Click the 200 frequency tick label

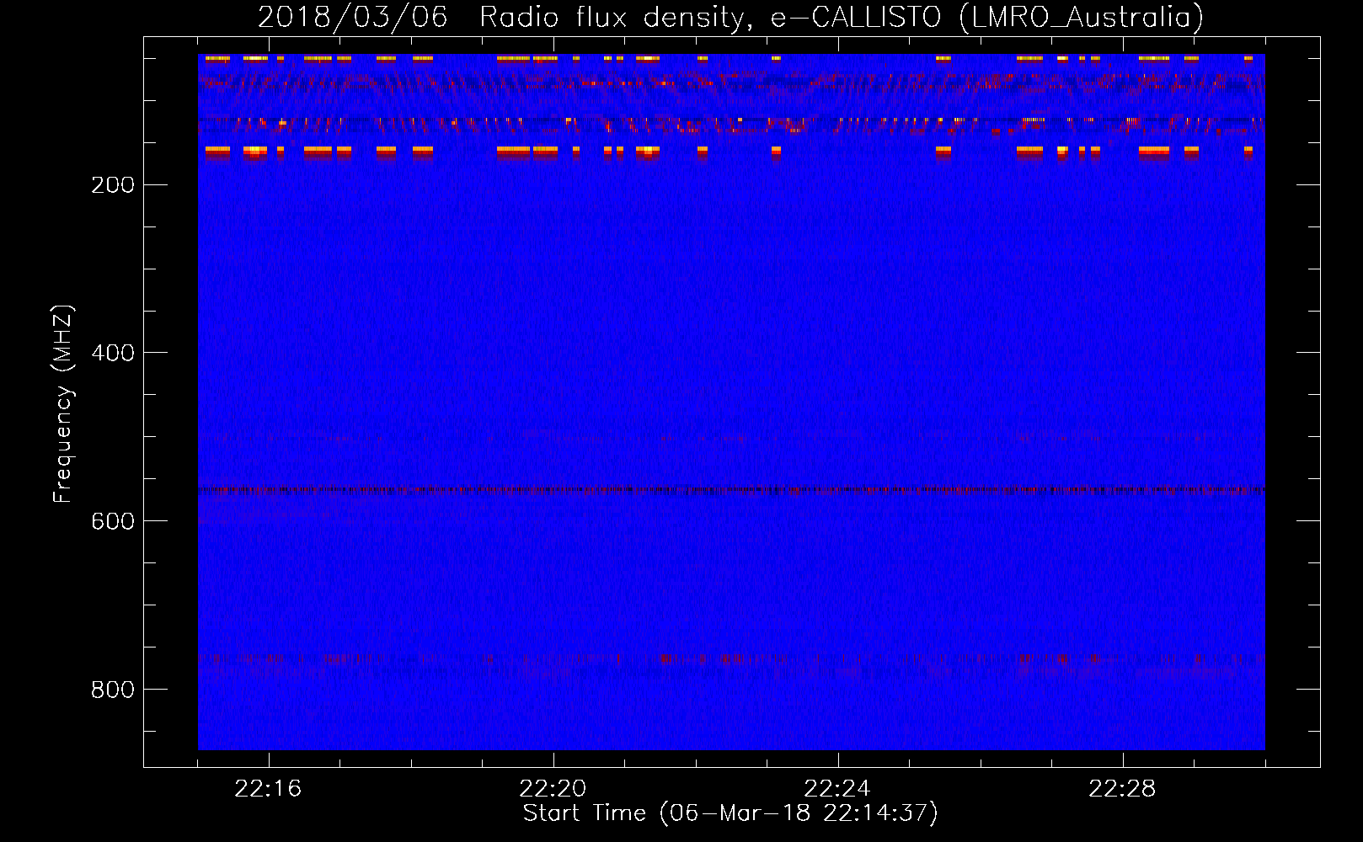pyautogui.click(x=113, y=184)
